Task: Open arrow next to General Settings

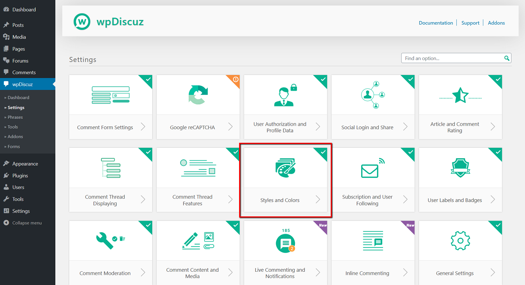Action: (x=493, y=272)
